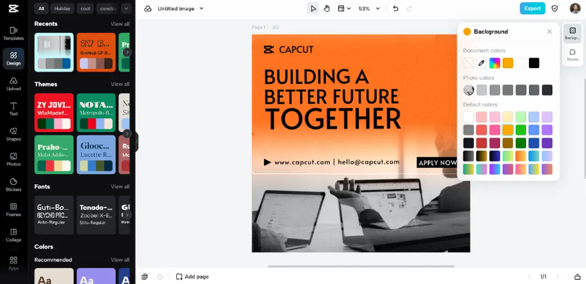View all Recents

click(120, 24)
